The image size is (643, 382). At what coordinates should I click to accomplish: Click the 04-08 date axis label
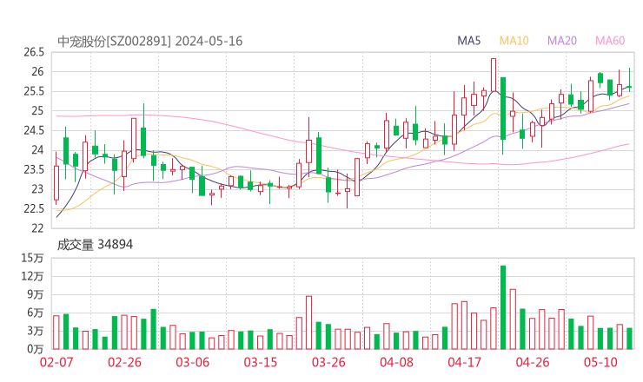click(396, 362)
